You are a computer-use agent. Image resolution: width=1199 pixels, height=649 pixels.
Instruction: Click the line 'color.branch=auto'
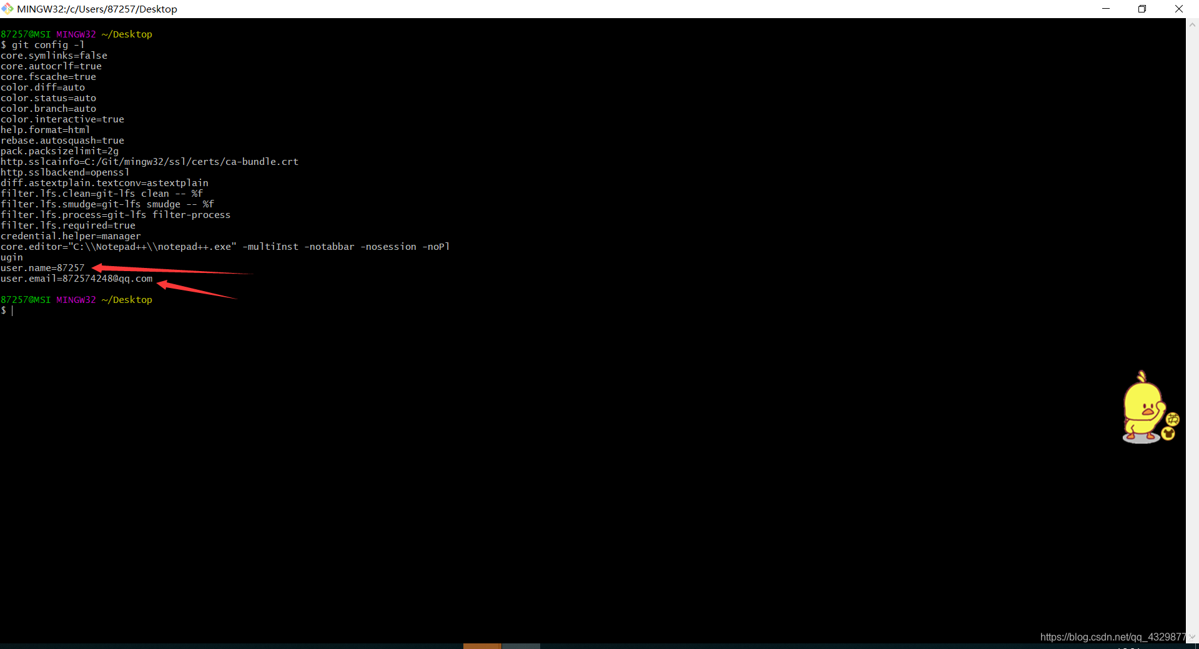(x=48, y=109)
